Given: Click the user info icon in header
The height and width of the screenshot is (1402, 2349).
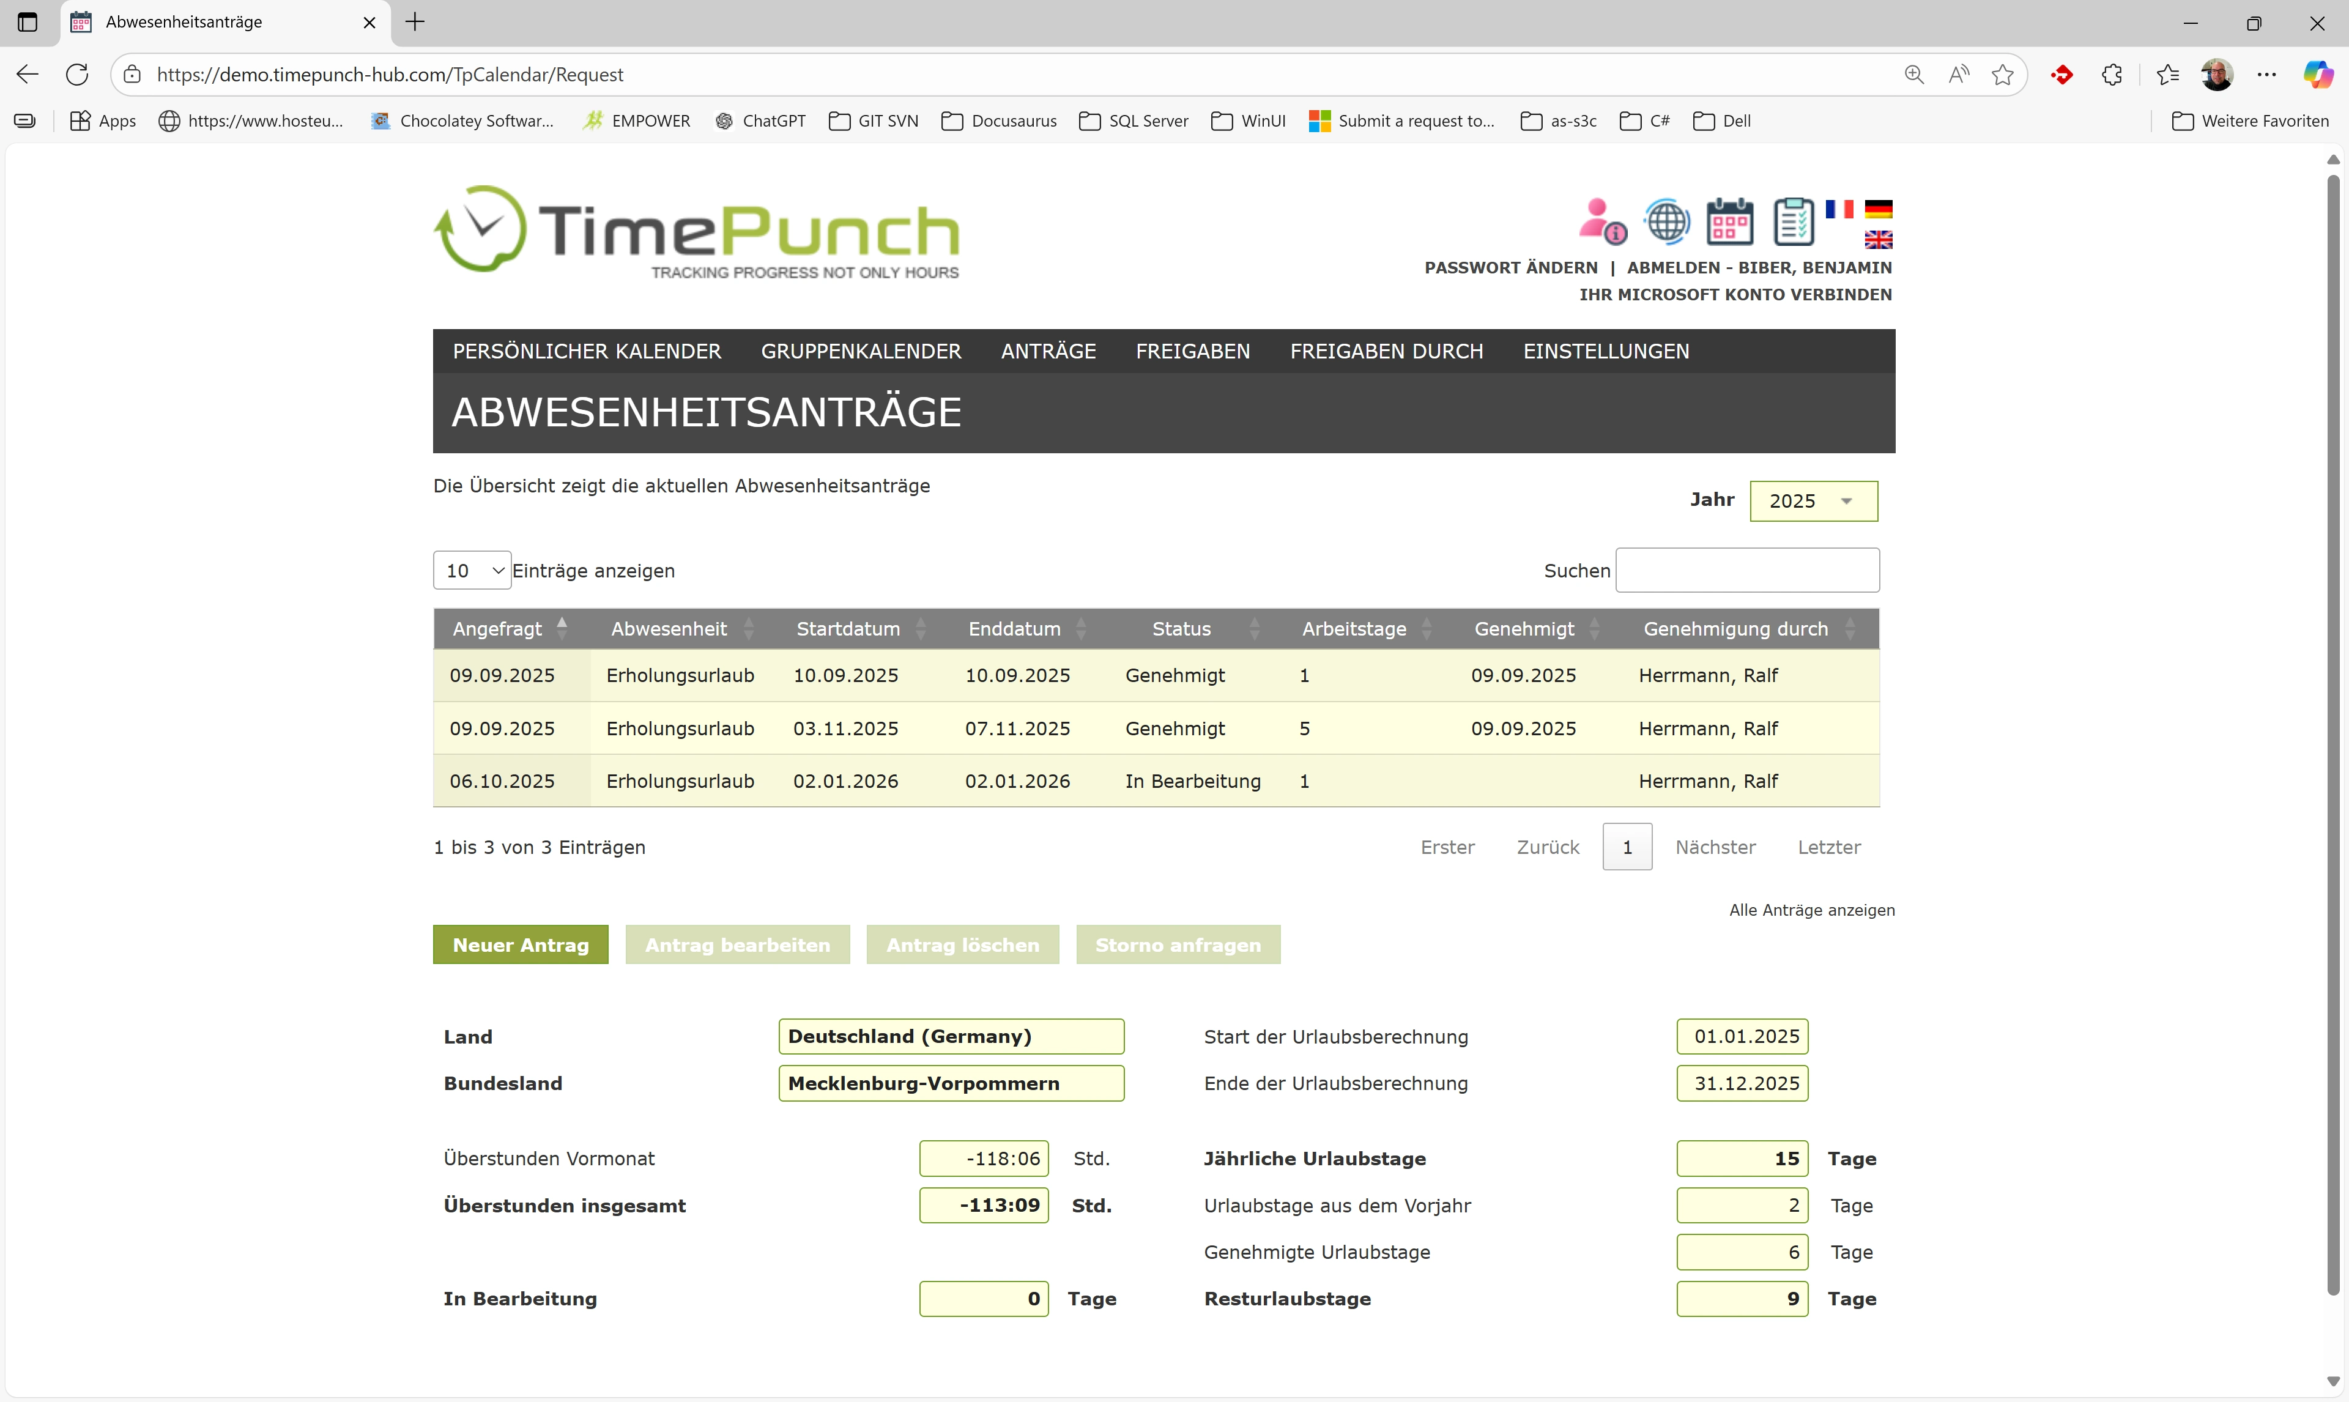Looking at the screenshot, I should click(x=1602, y=221).
